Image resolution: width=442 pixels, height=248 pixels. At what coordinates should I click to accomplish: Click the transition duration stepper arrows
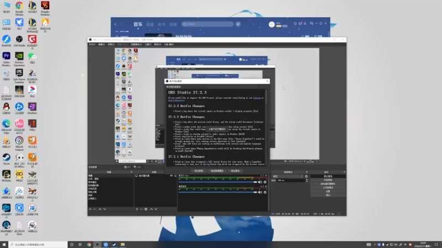pos(307,181)
